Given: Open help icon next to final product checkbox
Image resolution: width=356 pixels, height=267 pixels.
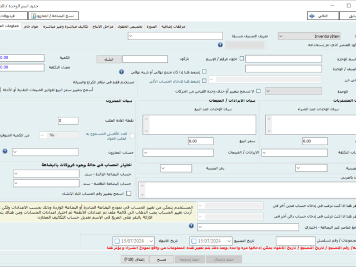Looking at the screenshot, I should pyautogui.click(x=121, y=72).
